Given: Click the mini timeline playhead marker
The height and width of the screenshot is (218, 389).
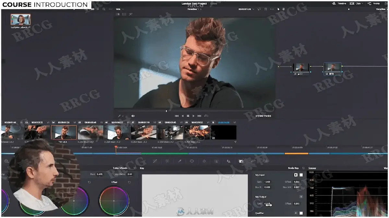Looking at the screenshot, I should 116,148.
